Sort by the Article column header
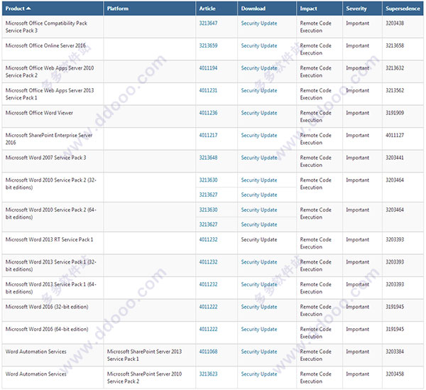 tap(207, 9)
